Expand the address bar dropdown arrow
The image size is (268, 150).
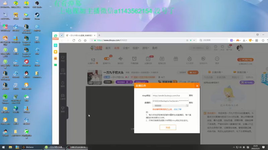[194, 40]
